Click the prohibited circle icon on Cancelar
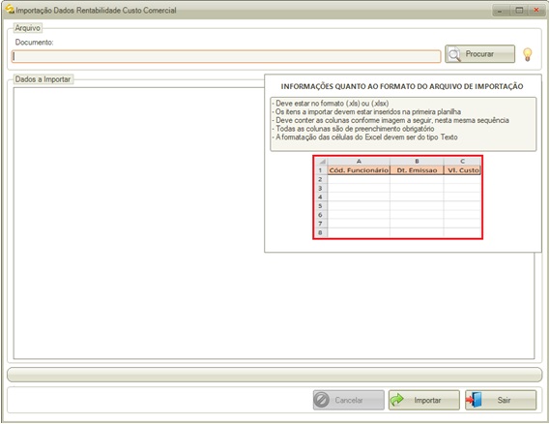Viewport: 550px width, 424px height. coord(321,400)
